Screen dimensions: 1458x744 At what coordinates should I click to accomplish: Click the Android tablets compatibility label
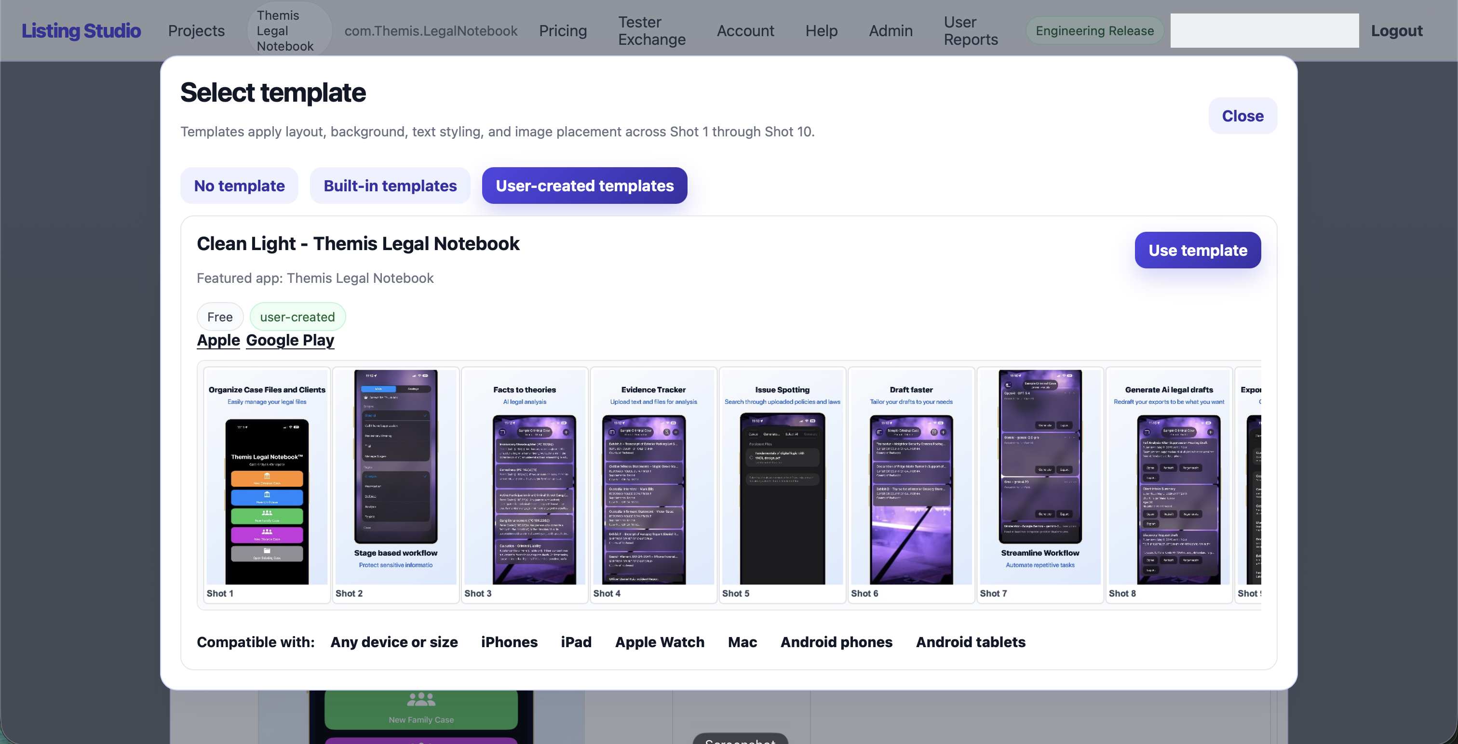click(x=970, y=642)
